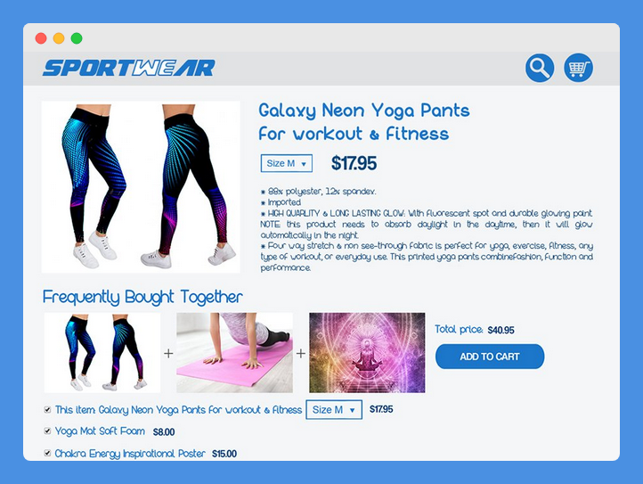Uncheck Chakra Energy Inspirational Poster checkbox

(47, 453)
